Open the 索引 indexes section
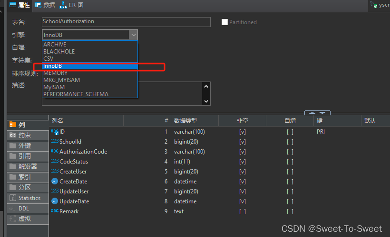The image size is (390, 237). [x=28, y=177]
